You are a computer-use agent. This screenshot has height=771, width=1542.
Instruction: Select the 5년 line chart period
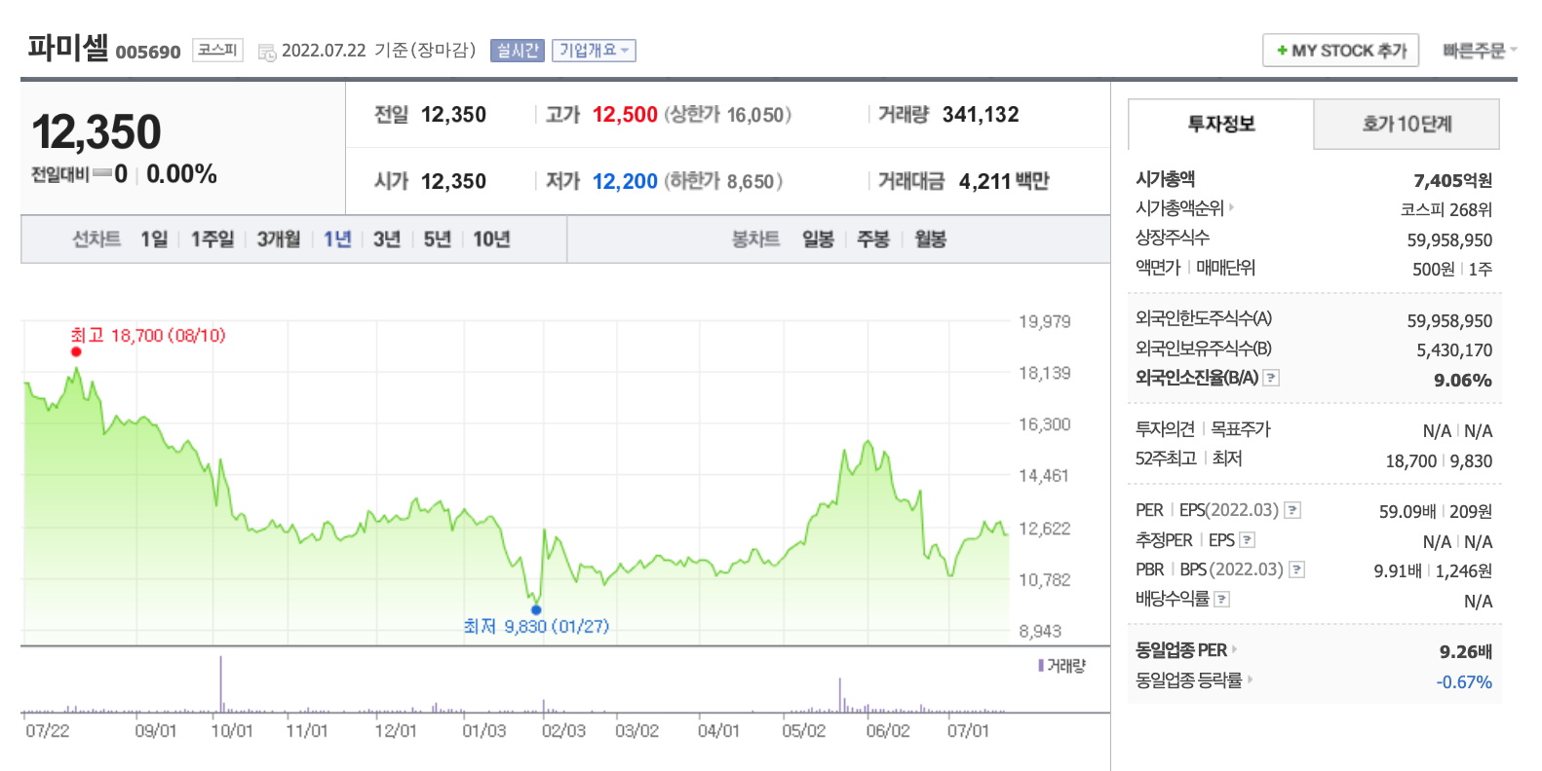click(438, 239)
